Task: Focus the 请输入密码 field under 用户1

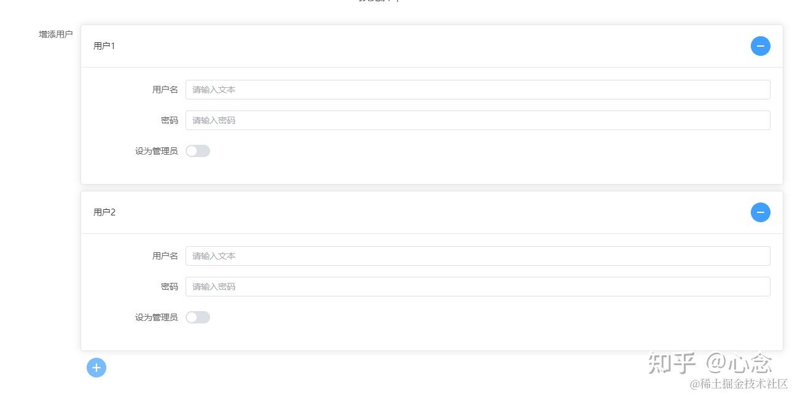Action: pos(477,120)
